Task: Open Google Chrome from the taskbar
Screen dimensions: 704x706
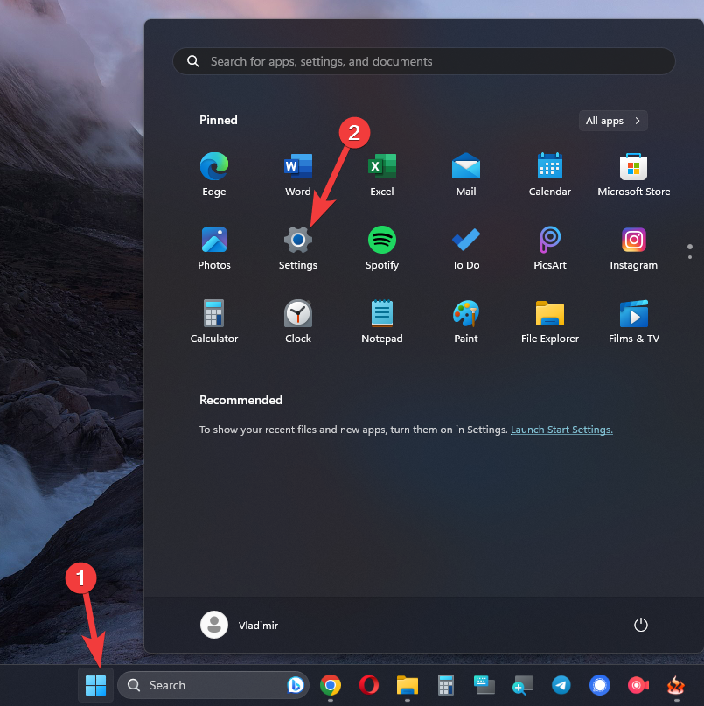Action: point(331,685)
